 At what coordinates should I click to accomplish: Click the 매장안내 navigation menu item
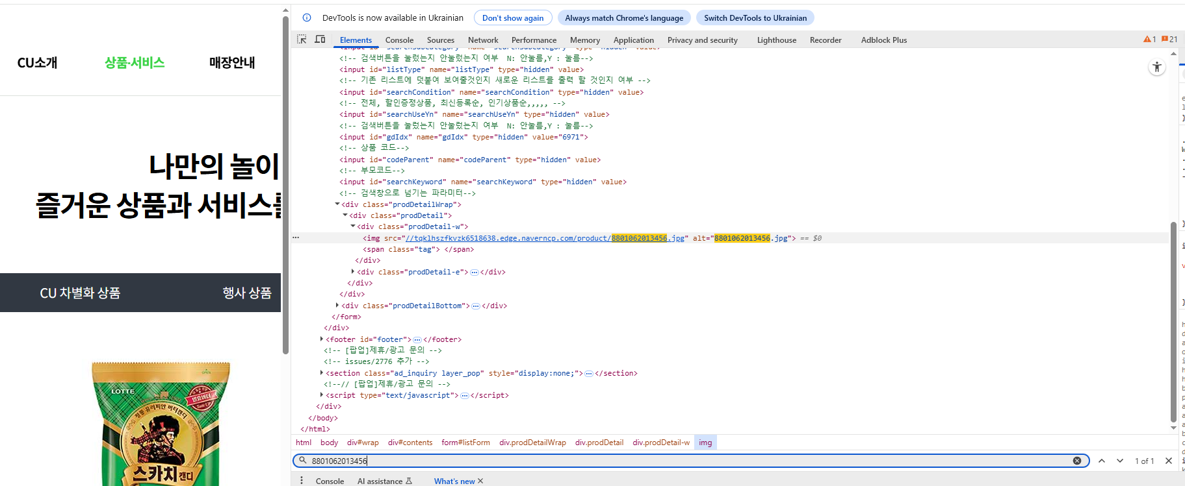point(232,63)
